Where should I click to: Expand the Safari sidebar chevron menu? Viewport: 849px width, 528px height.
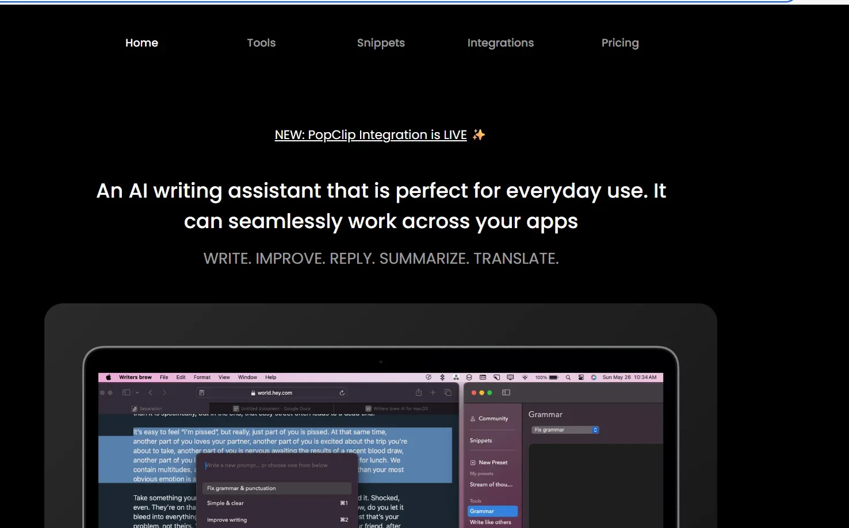(x=137, y=392)
